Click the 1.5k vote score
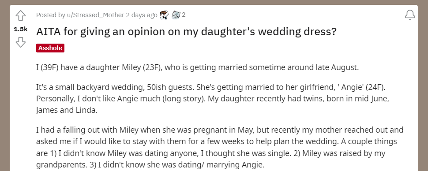This screenshot has height=171, width=428. pos(21,29)
